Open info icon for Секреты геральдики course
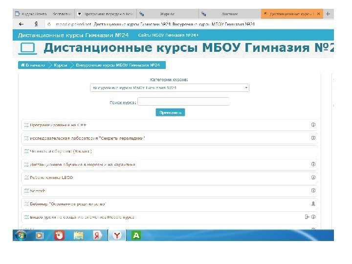This screenshot has width=352, height=264. point(313,138)
